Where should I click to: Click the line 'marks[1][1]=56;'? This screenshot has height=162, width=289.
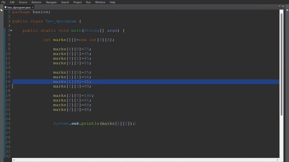(x=72, y=77)
